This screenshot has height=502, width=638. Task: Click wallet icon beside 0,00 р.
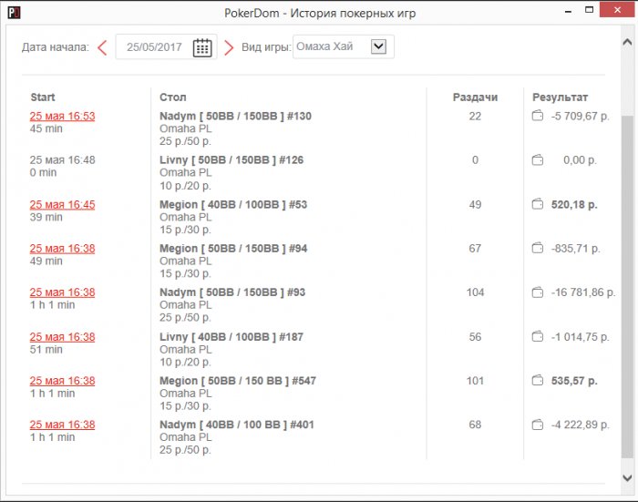coord(538,160)
